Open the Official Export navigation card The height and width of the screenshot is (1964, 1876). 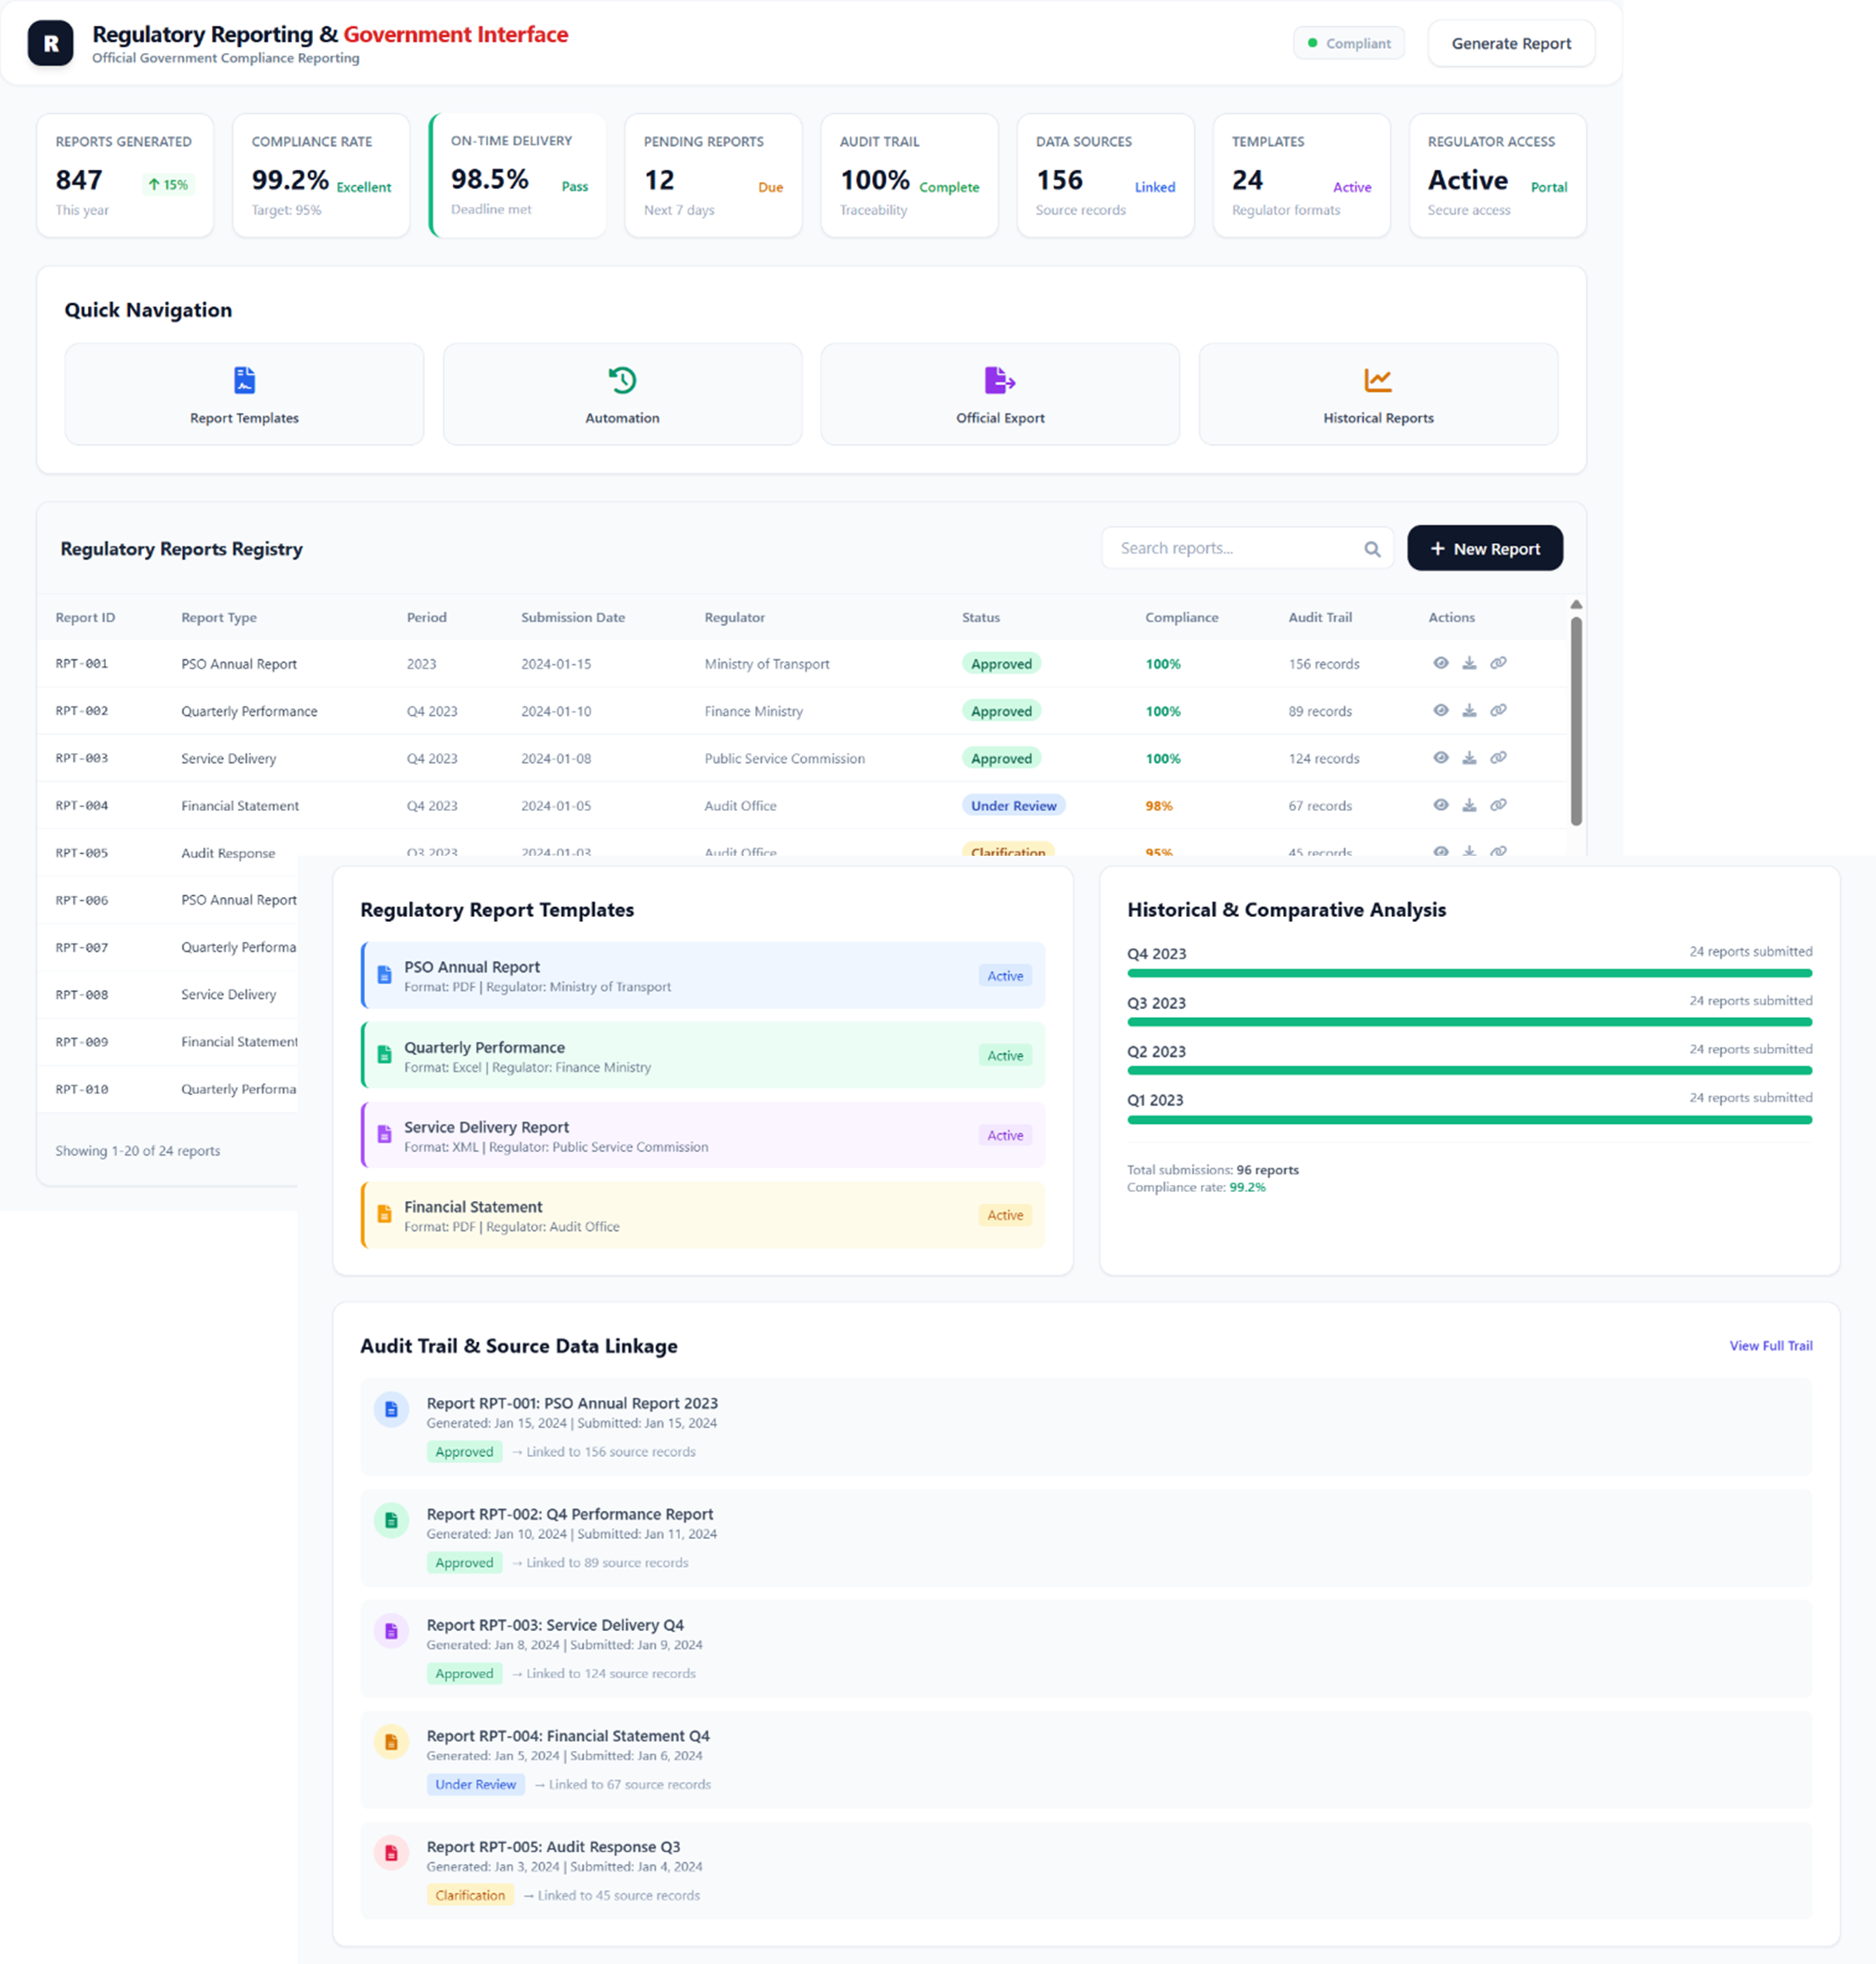[1000, 394]
